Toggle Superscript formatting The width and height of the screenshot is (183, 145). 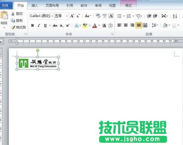click(68, 26)
